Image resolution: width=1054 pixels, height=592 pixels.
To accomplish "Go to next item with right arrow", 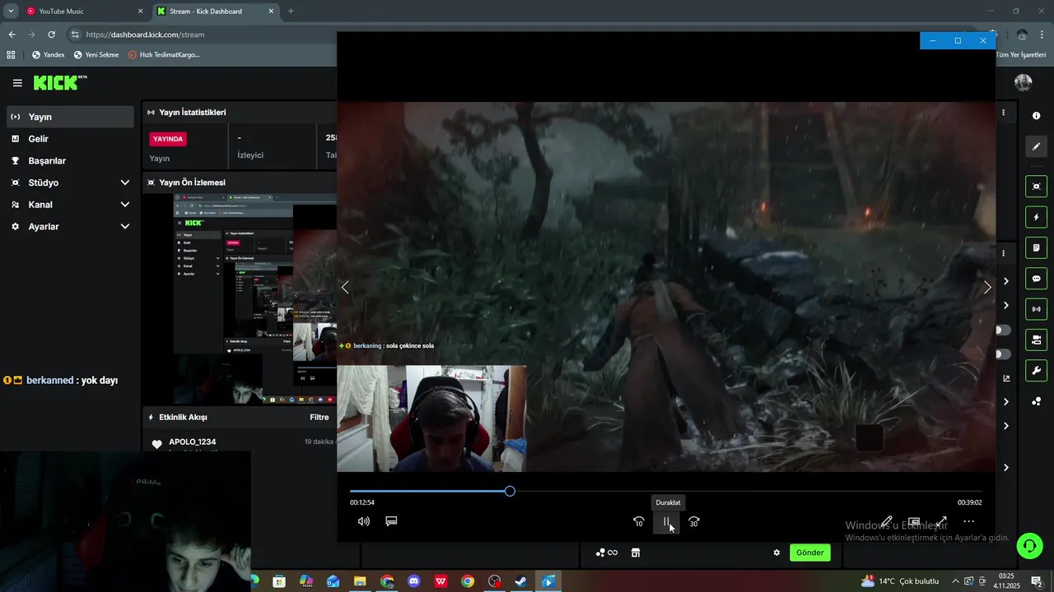I will [x=987, y=287].
